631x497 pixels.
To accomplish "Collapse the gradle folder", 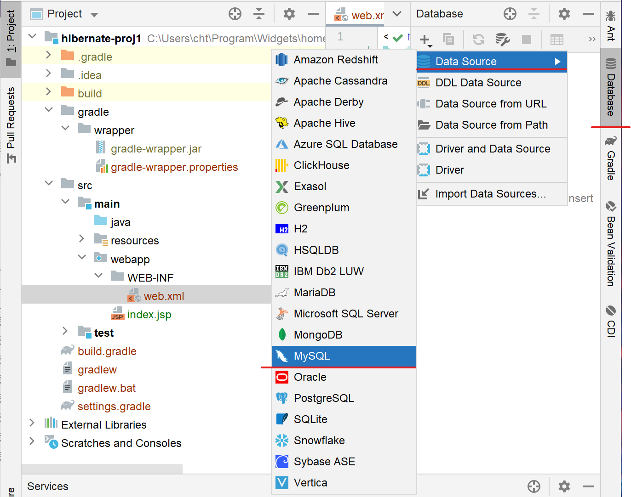I will pyautogui.click(x=49, y=109).
